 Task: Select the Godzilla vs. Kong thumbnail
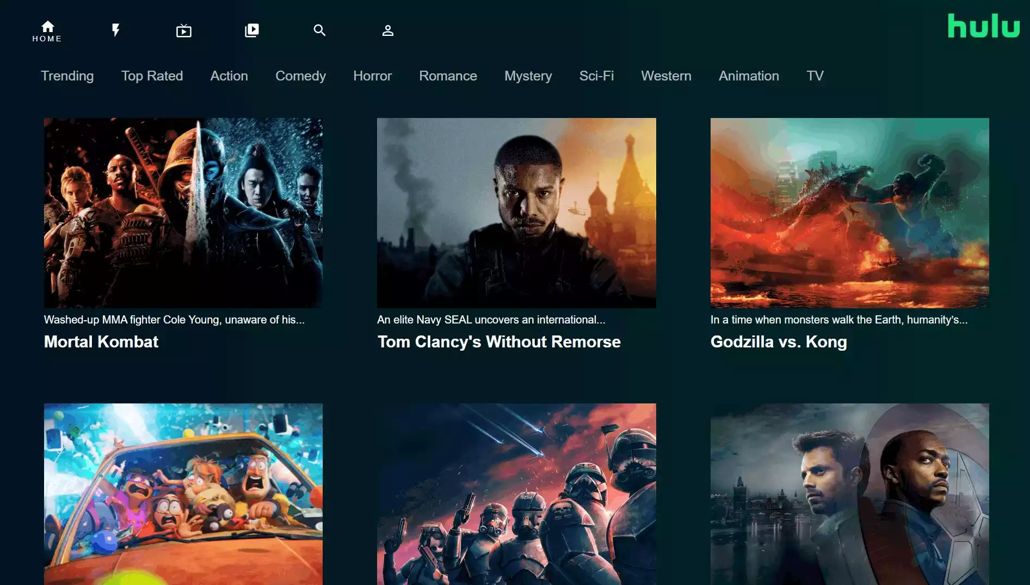click(849, 213)
